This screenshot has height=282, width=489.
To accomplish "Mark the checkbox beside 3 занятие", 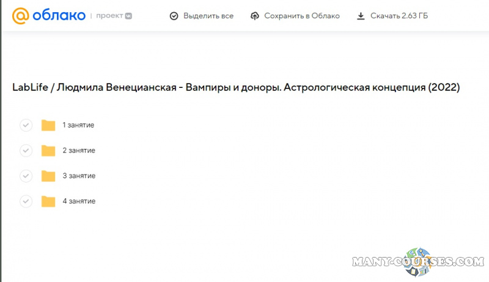I will pyautogui.click(x=26, y=176).
